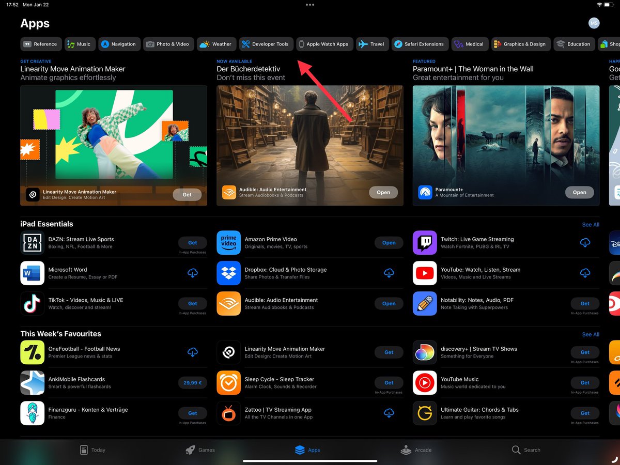Screen dimensions: 620x465
Task: Re-download YouTube via cloud icon
Action: click(585, 273)
